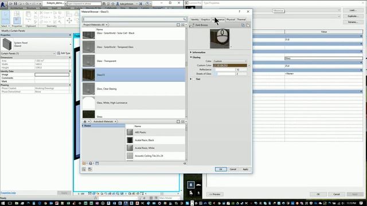This screenshot has height=206, width=367.
Task: Select Acoustic Ceiling Tile 24 x 24
Action: click(155, 156)
